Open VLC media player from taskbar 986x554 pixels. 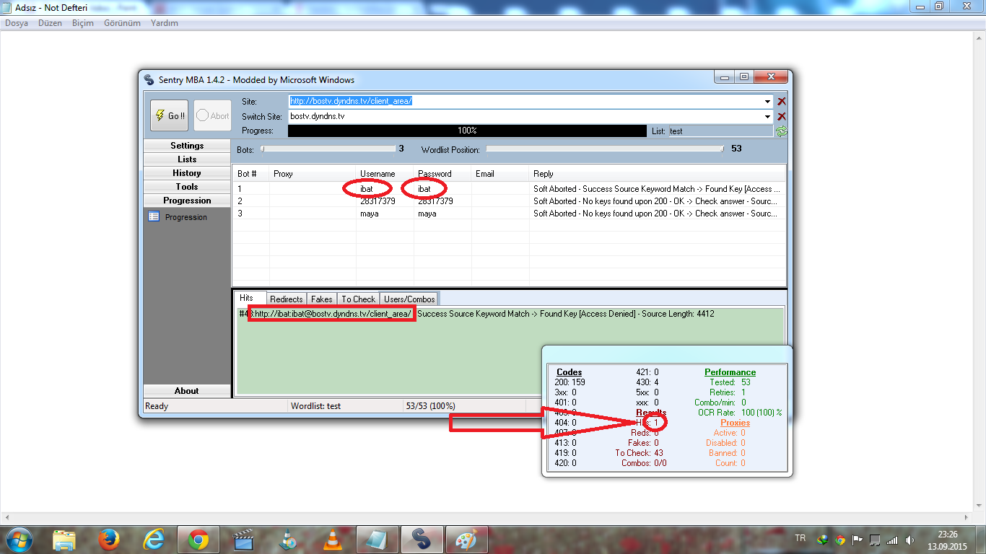pos(332,539)
